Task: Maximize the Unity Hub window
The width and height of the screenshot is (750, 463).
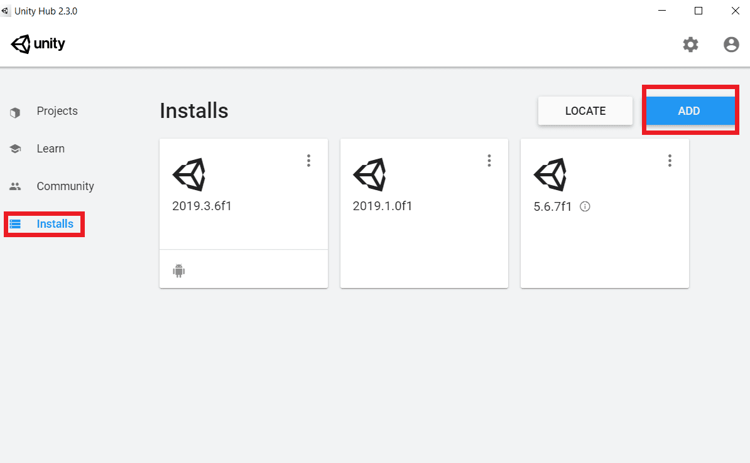Action: coord(698,11)
